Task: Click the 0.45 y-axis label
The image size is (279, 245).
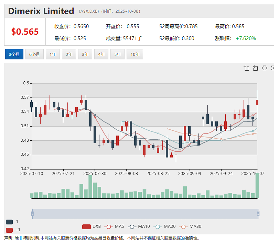Action: pos(25,154)
